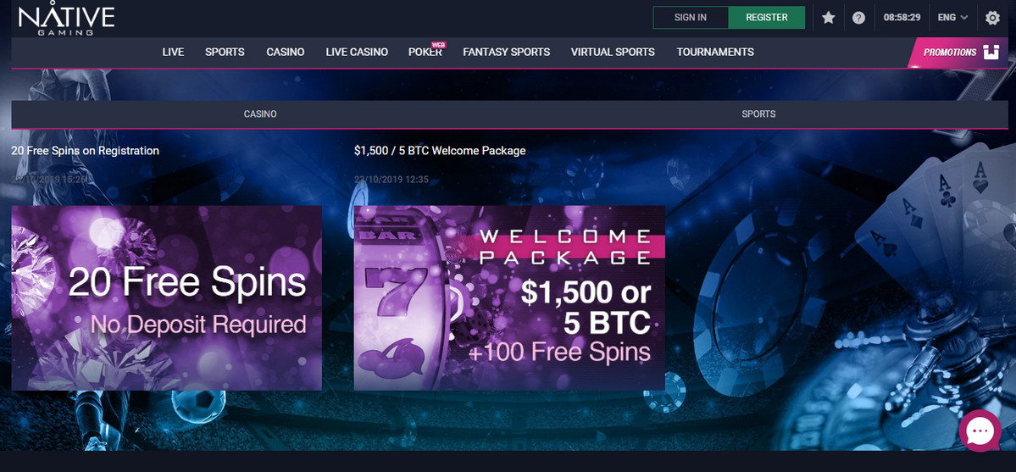Open 20 Free Spins promotion banner
This screenshot has height=472, width=1016.
coord(167,297)
